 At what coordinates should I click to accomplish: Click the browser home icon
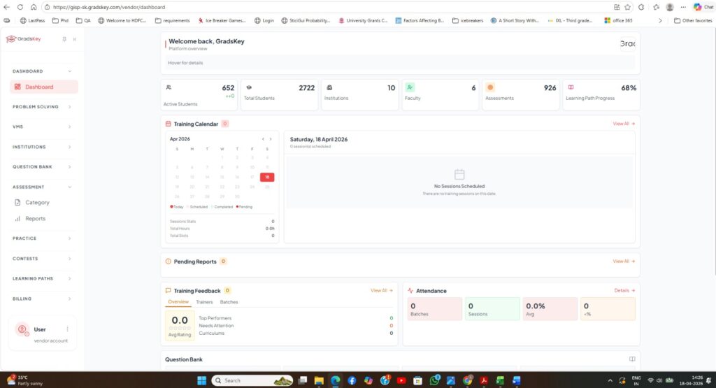coord(34,7)
